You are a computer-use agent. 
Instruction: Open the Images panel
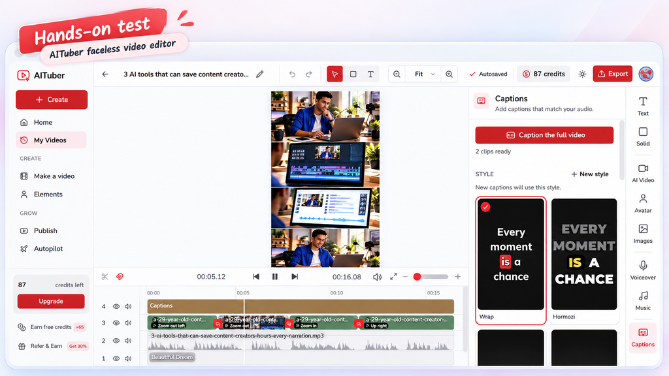point(643,234)
